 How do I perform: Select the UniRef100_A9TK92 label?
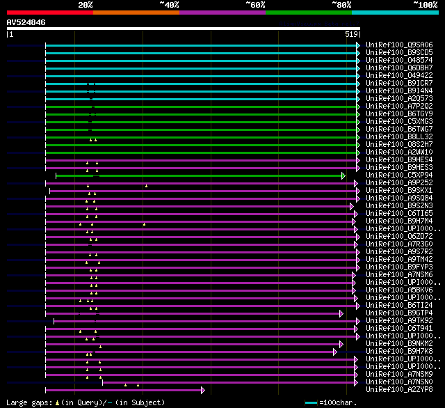[399, 321]
